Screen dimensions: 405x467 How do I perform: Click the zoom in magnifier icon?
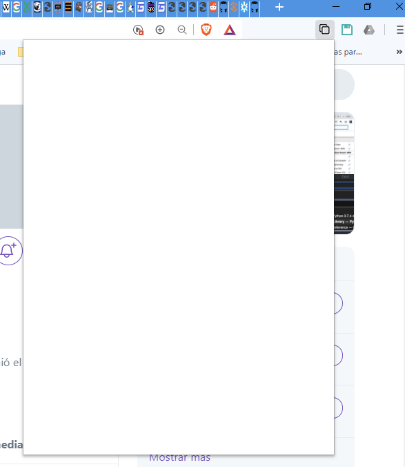tap(160, 30)
